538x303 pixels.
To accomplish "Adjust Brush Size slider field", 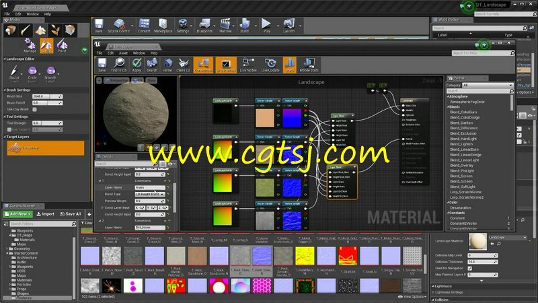I will coord(47,96).
